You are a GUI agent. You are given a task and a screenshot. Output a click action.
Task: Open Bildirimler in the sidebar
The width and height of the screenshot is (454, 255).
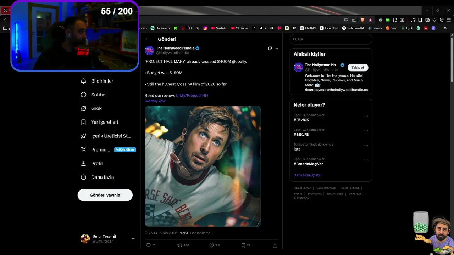pyautogui.click(x=97, y=81)
